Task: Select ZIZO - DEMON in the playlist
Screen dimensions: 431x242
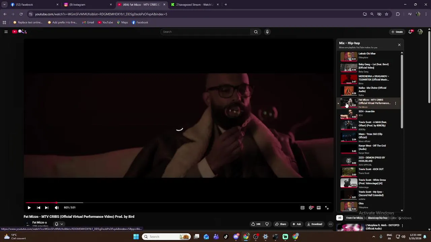Action: click(369, 161)
